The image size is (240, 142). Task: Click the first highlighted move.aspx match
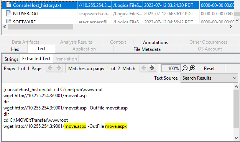(75, 126)
